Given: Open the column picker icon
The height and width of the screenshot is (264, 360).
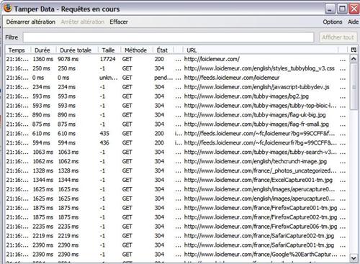Looking at the screenshot, I should [x=354, y=50].
